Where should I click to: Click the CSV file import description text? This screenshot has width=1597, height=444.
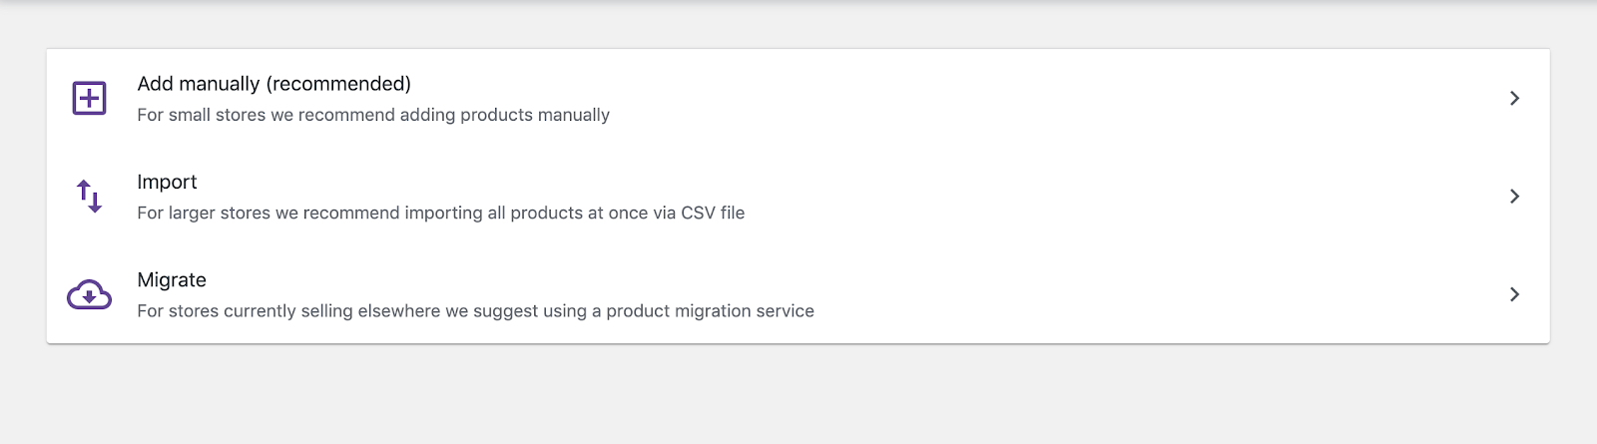coord(441,213)
